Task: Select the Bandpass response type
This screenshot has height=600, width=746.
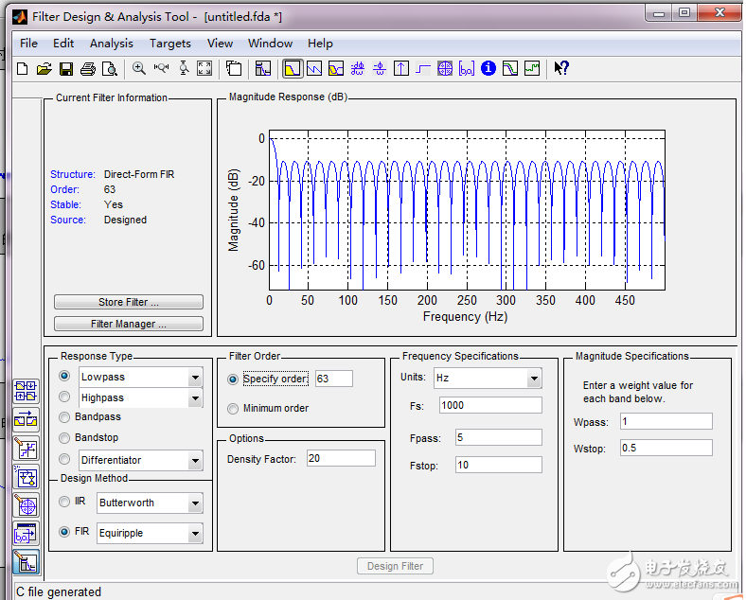Action: [x=65, y=417]
